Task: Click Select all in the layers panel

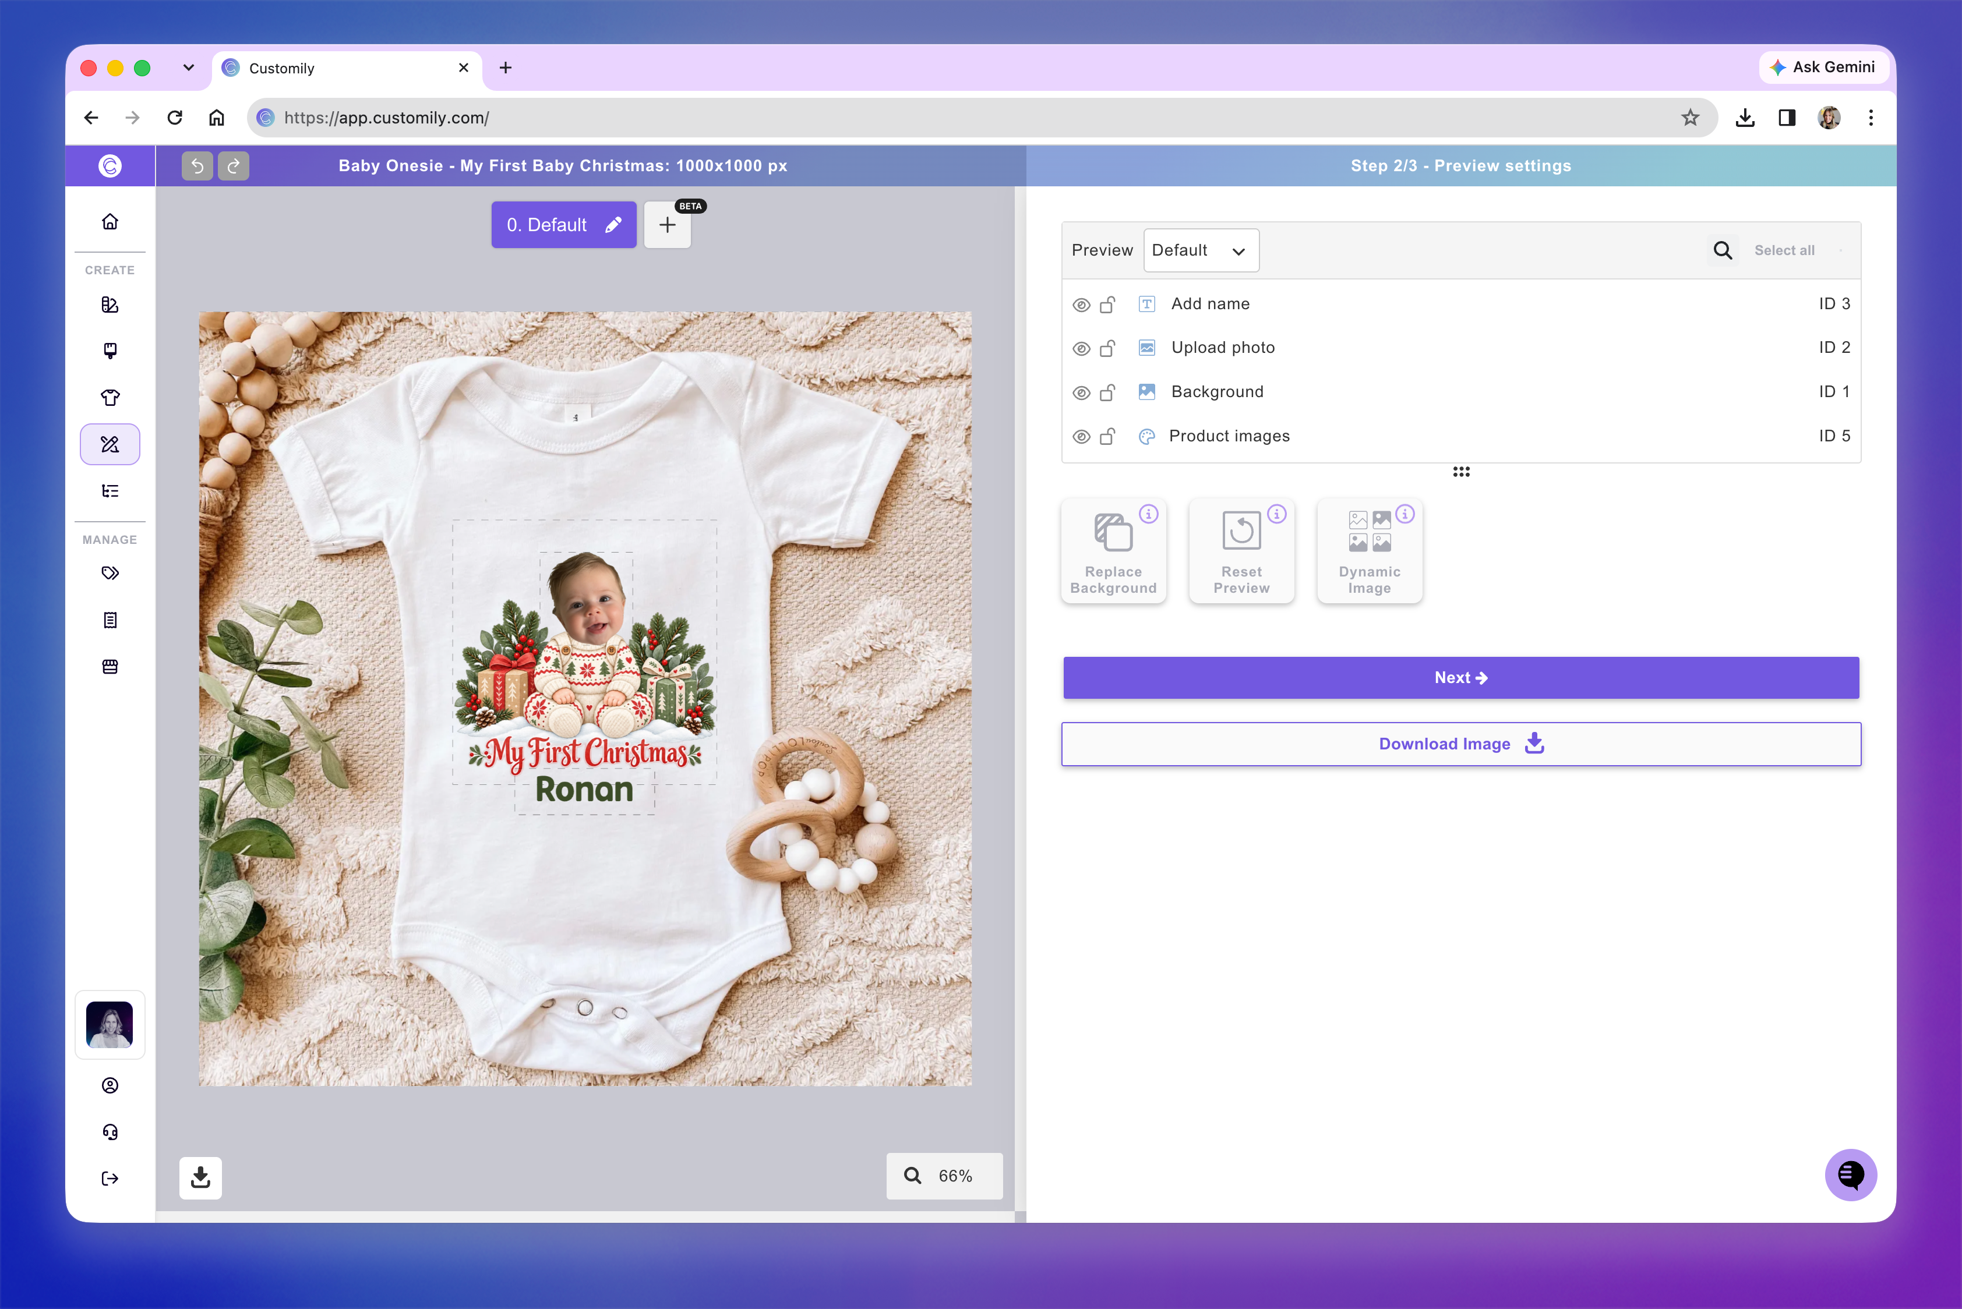Action: [x=1784, y=250]
